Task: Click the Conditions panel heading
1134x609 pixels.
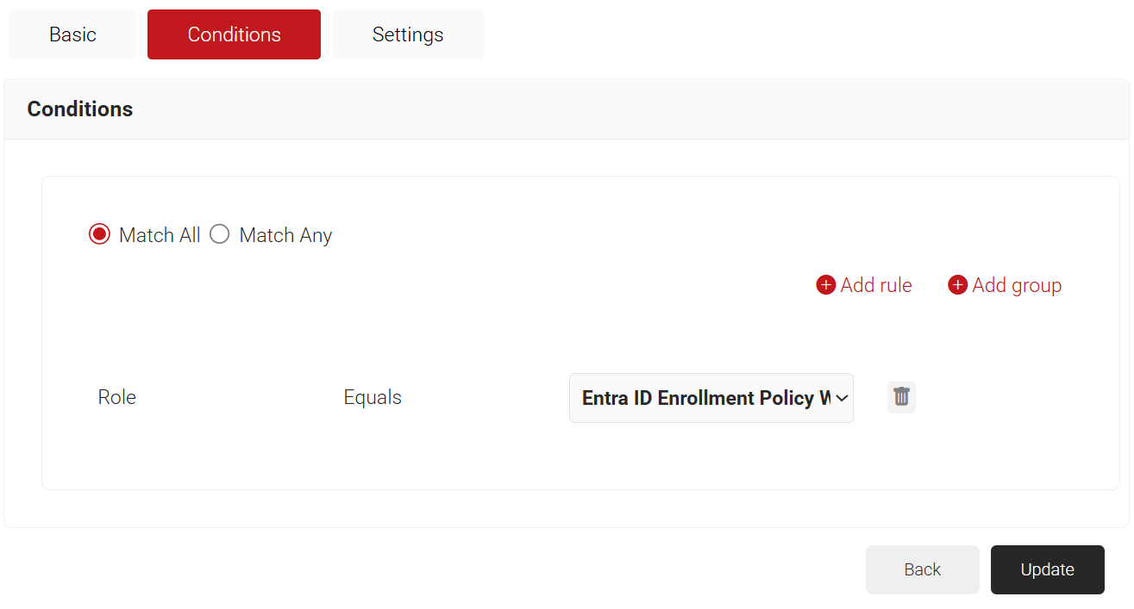Action: pyautogui.click(x=80, y=109)
